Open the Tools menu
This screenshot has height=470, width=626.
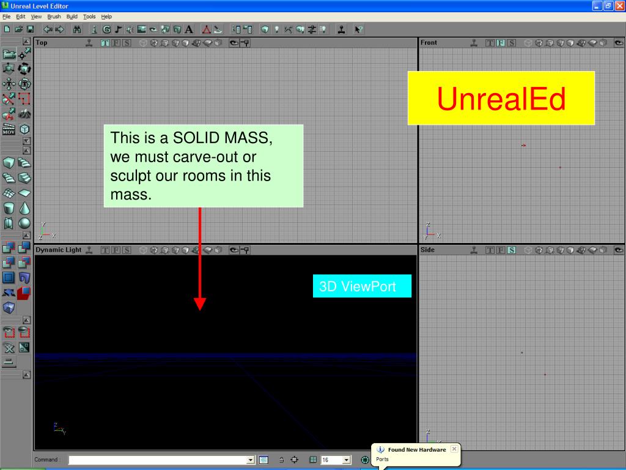tap(89, 17)
